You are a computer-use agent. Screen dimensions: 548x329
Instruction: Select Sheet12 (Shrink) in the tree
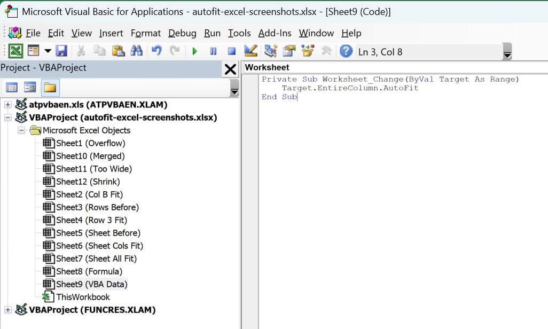point(88,182)
